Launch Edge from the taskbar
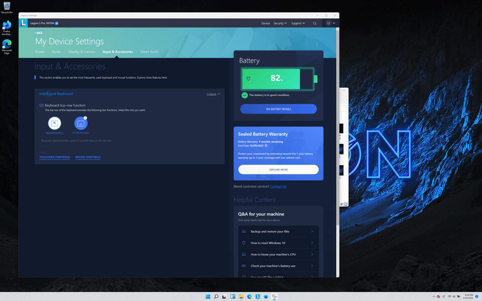 pyautogui.click(x=250, y=296)
